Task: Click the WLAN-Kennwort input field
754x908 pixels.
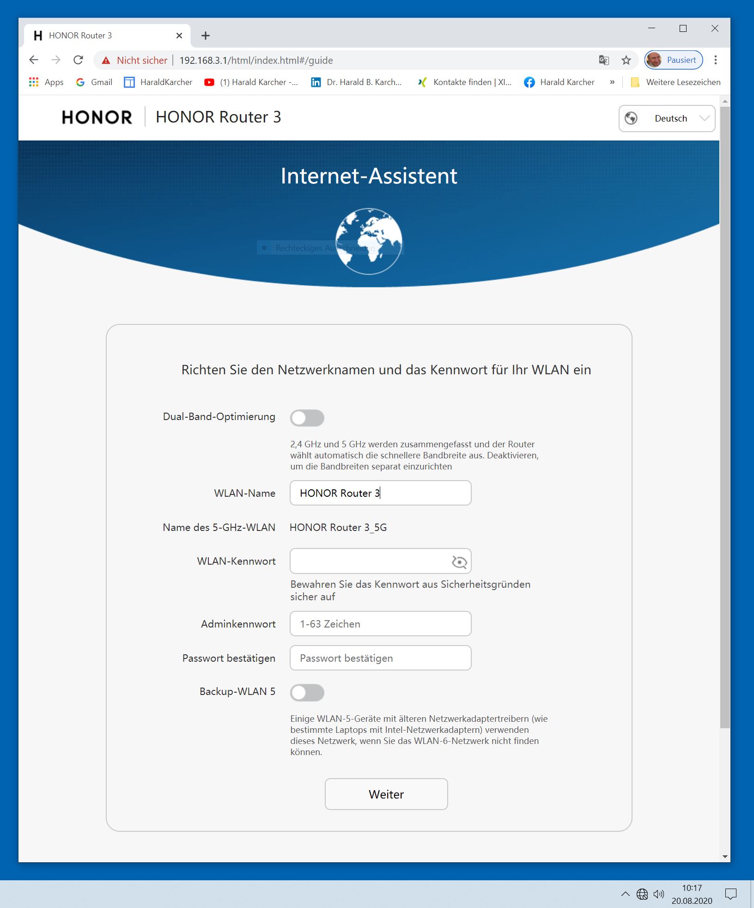Action: coord(381,561)
